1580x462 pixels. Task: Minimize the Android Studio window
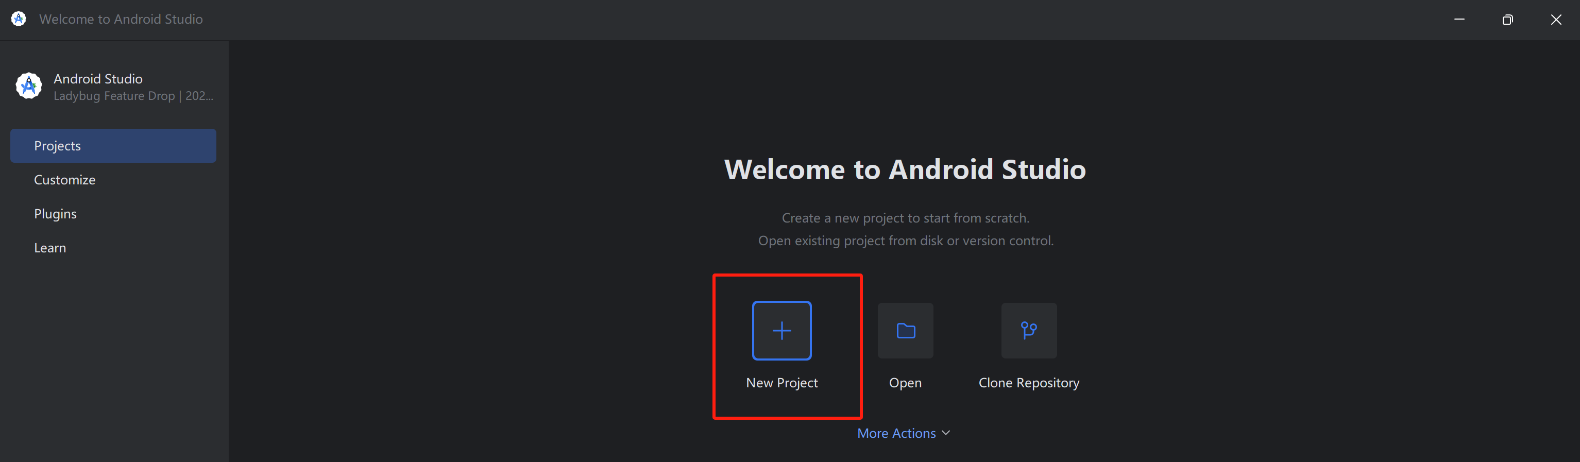coord(1459,20)
